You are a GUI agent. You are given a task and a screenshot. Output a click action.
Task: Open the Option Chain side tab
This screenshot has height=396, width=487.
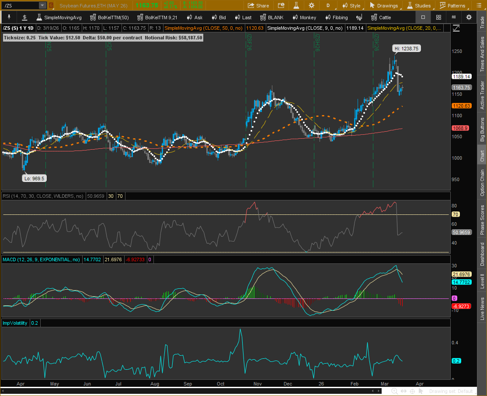point(482,183)
